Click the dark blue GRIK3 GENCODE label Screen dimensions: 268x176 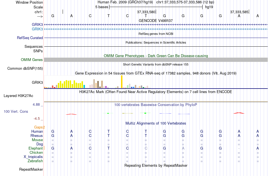tap(37, 24)
